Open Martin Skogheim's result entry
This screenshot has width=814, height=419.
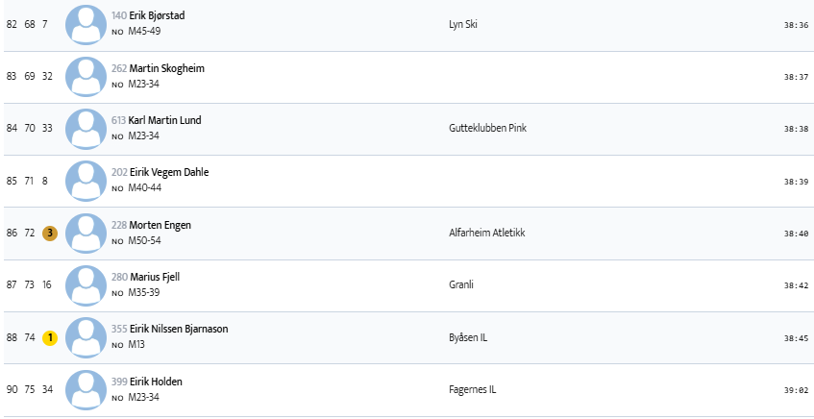tap(167, 68)
